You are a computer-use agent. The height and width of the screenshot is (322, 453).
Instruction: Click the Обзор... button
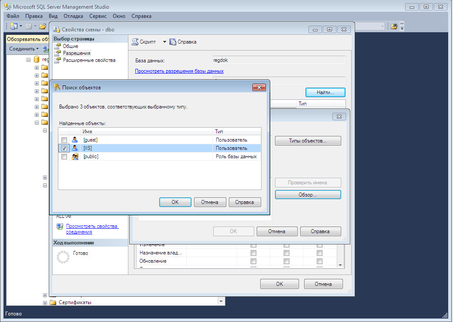[x=308, y=195]
